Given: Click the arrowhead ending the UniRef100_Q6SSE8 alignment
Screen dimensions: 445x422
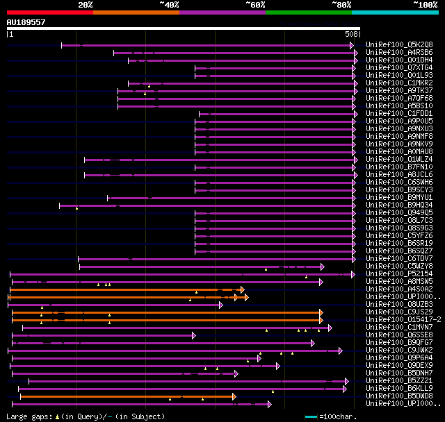Looking at the screenshot, I should [194, 336].
